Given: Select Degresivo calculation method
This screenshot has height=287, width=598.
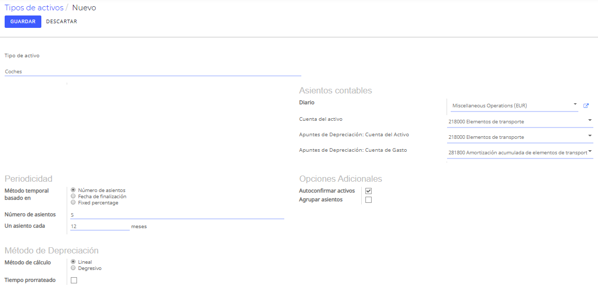Looking at the screenshot, I should 73,268.
